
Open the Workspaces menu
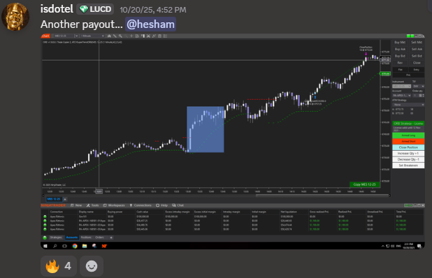(x=114, y=205)
